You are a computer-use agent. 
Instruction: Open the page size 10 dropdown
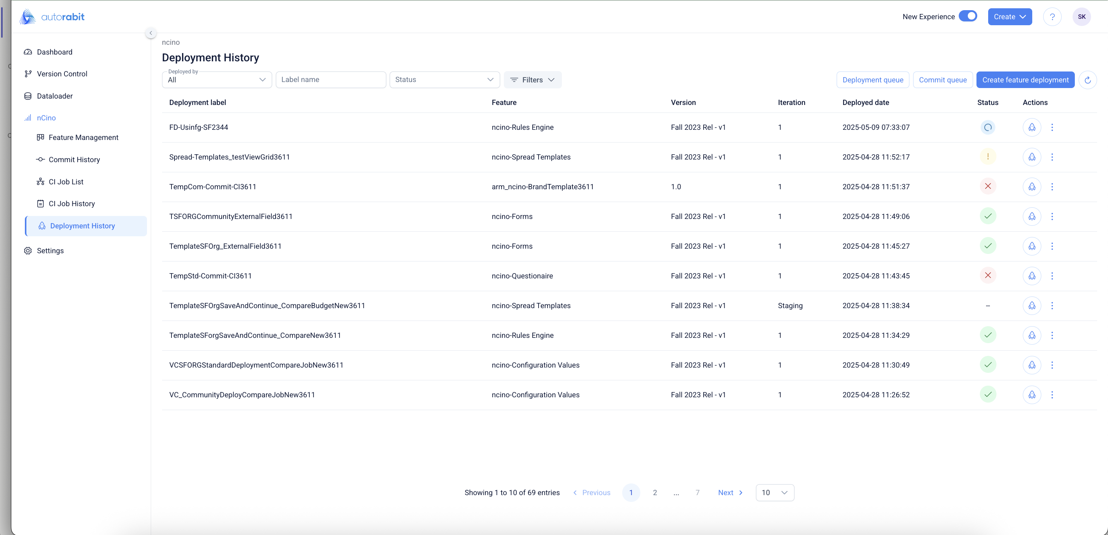coord(774,492)
